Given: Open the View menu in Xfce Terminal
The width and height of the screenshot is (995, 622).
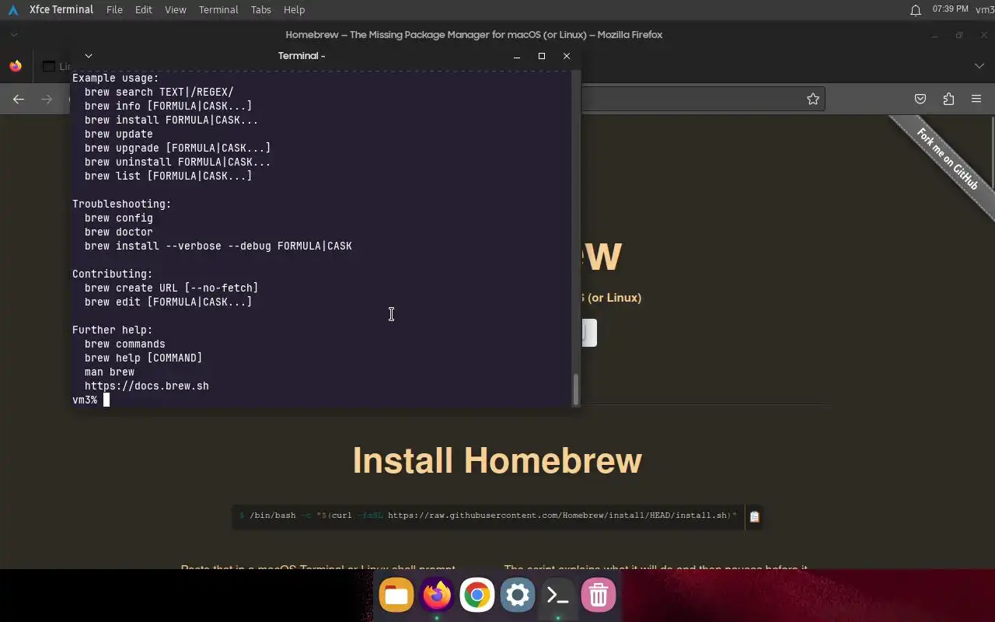Looking at the screenshot, I should point(176,9).
